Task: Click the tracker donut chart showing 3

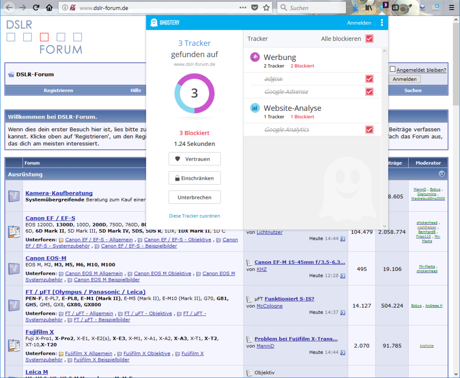Action: tap(195, 93)
